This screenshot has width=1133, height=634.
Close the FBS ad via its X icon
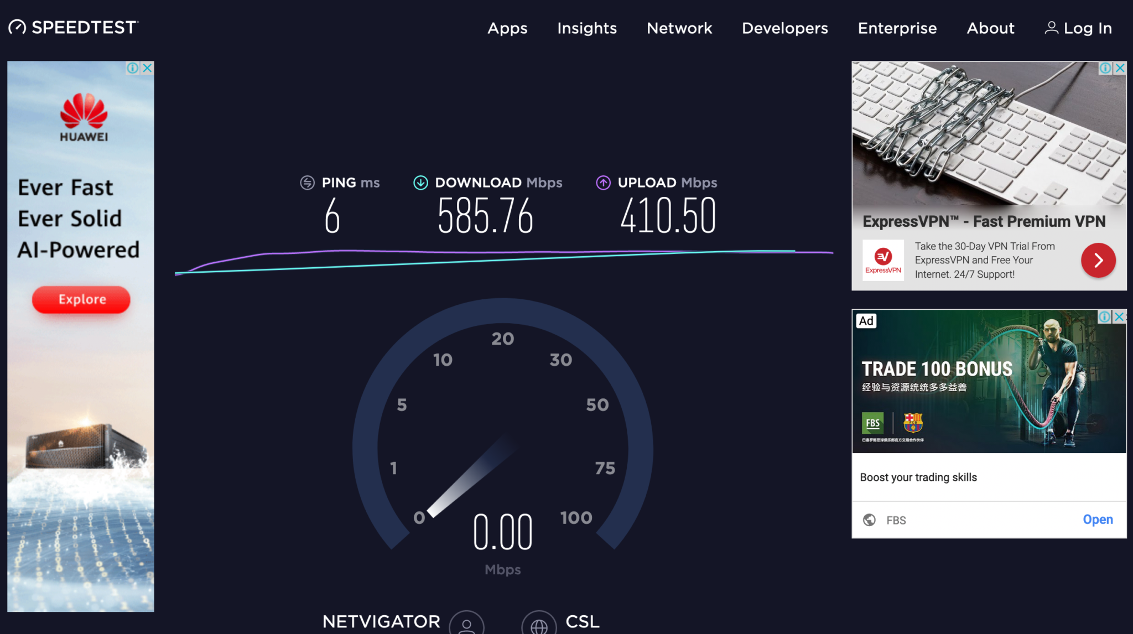click(x=1119, y=317)
